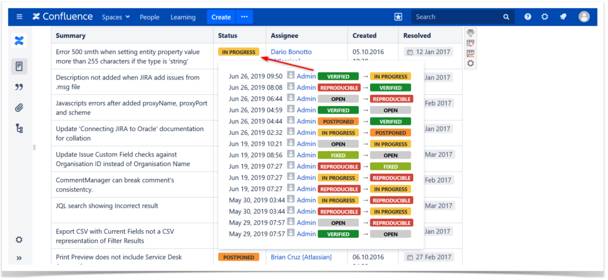The image size is (608, 280).
Task: Open space tools gear in sidebar
Action: tap(19, 240)
